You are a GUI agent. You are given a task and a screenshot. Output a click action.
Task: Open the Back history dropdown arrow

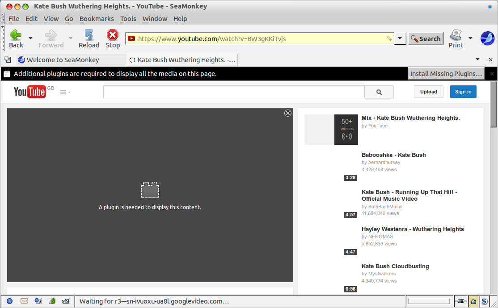[x=30, y=38]
